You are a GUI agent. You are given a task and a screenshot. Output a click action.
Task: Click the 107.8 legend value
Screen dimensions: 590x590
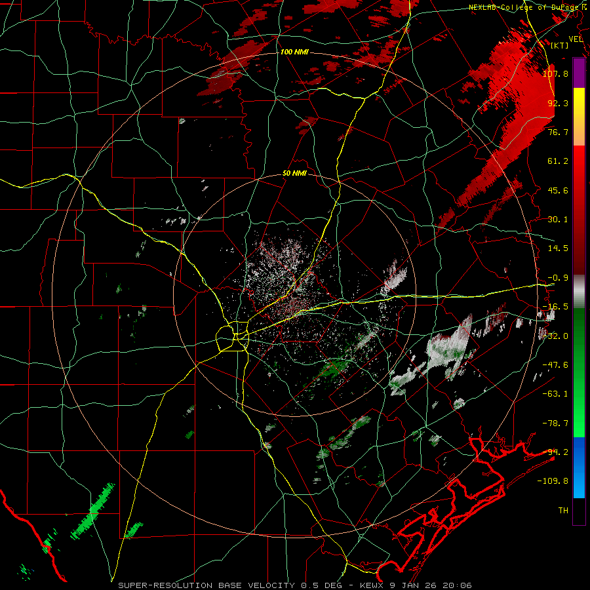point(555,73)
